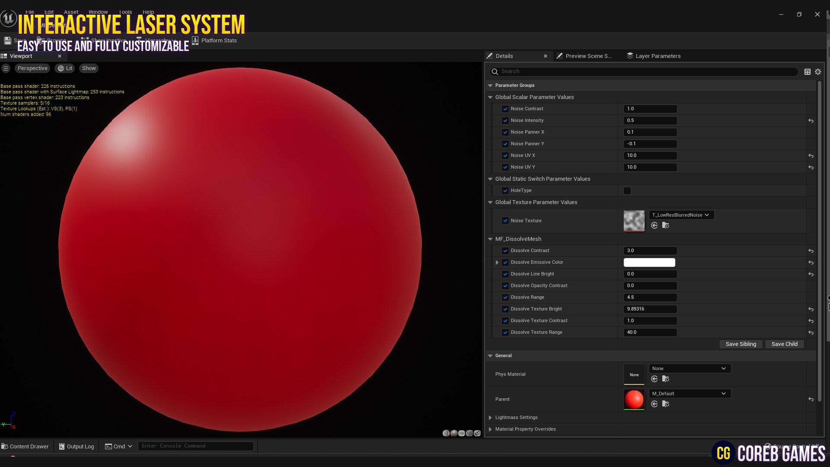Open the T_LowResBlurredNoise texture dropdown
Screen dimensions: 830x467
coord(681,215)
